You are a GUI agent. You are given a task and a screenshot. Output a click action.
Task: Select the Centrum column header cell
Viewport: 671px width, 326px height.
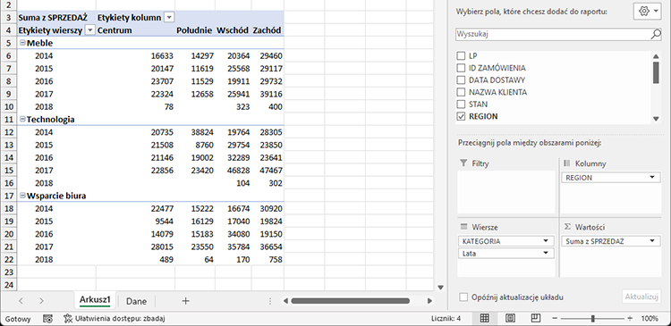[135, 30]
